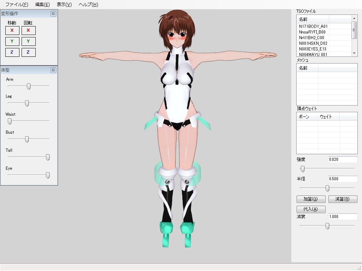Click the 回転 Y button
Viewport: 362px width, 271px height.
coord(28,41)
